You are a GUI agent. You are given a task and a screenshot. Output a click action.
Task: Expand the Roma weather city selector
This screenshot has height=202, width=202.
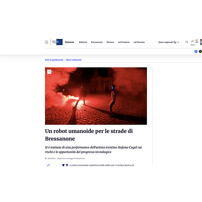coord(194,45)
